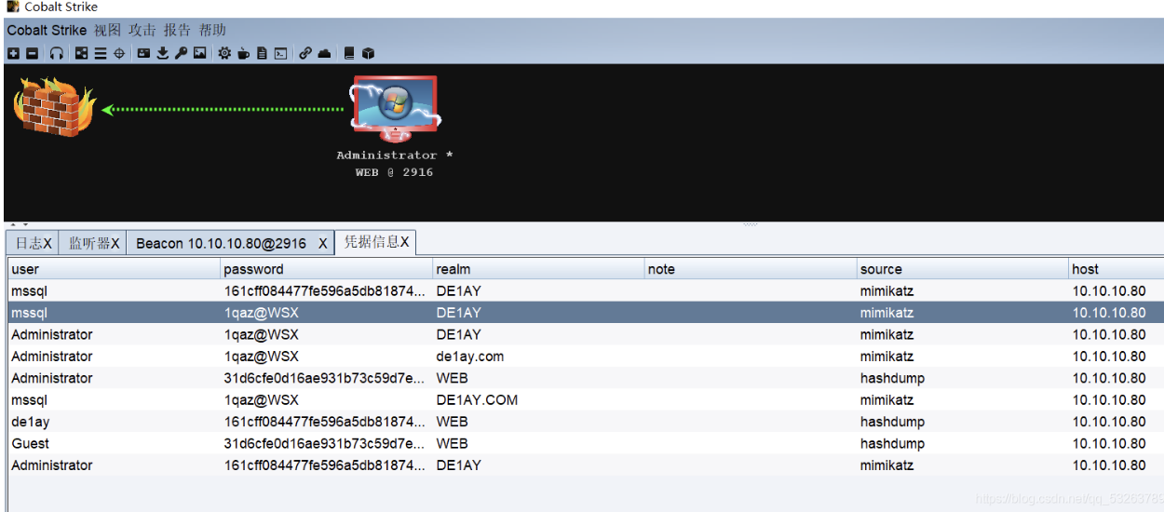View screenshots using the picture icon
The height and width of the screenshot is (512, 1164).
[199, 54]
